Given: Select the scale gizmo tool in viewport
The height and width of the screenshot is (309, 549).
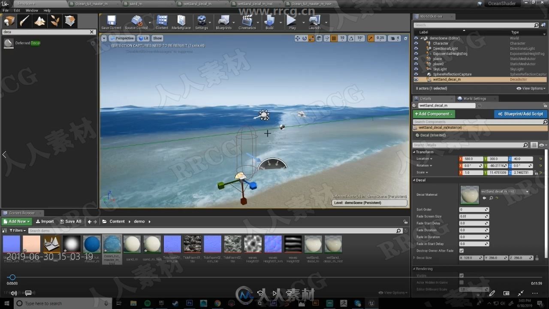Looking at the screenshot, I should 311,38.
